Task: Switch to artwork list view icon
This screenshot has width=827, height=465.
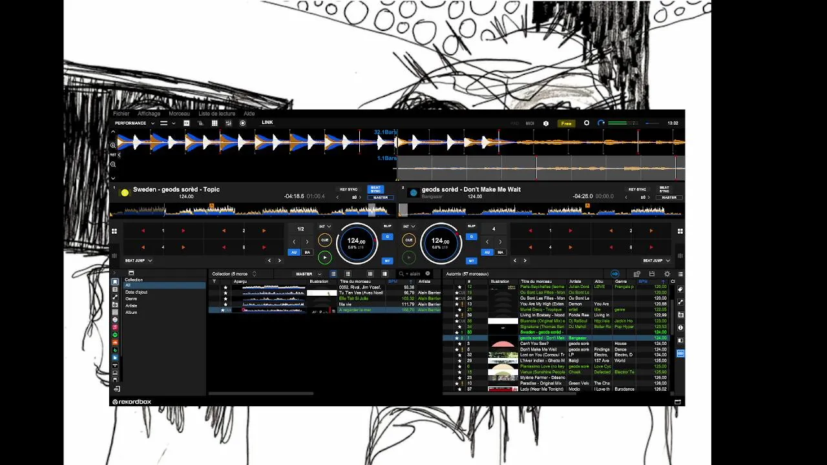Action: (348, 274)
